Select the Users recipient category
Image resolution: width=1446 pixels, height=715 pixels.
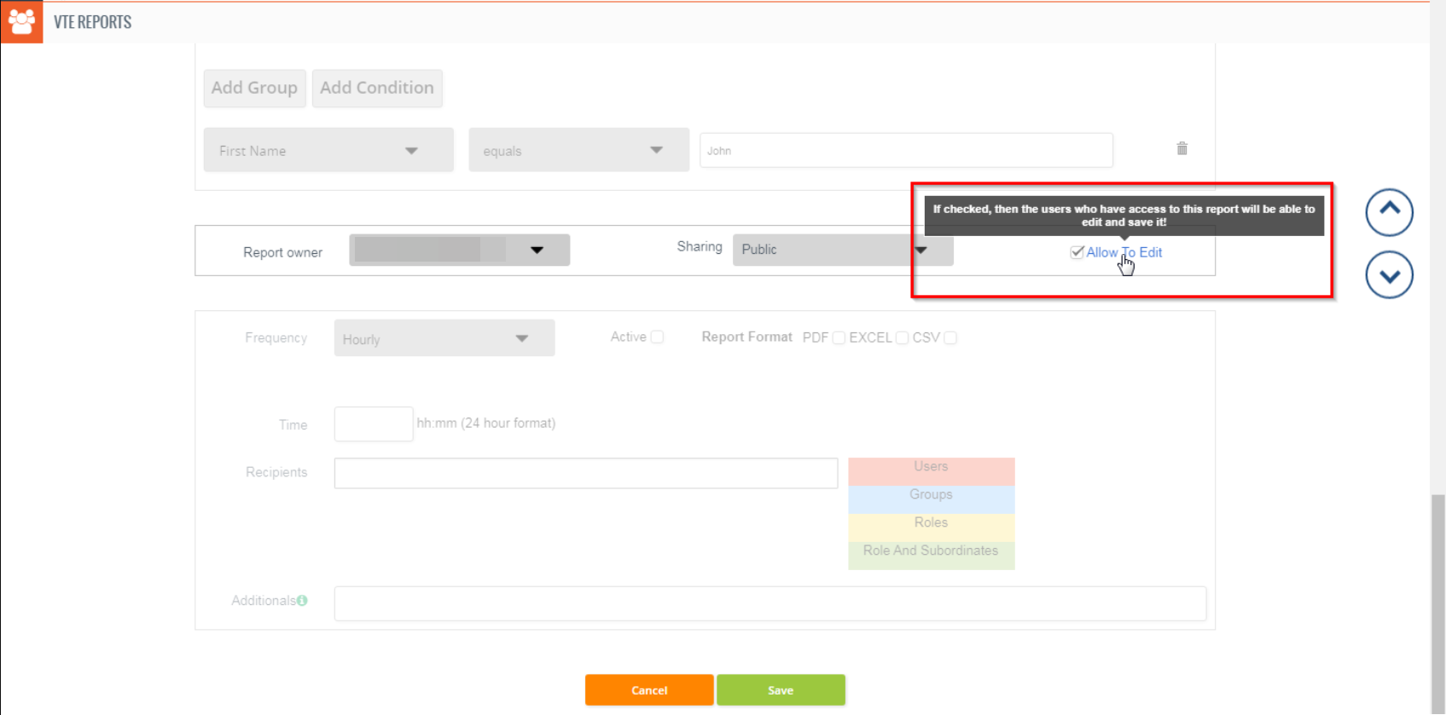click(x=932, y=471)
